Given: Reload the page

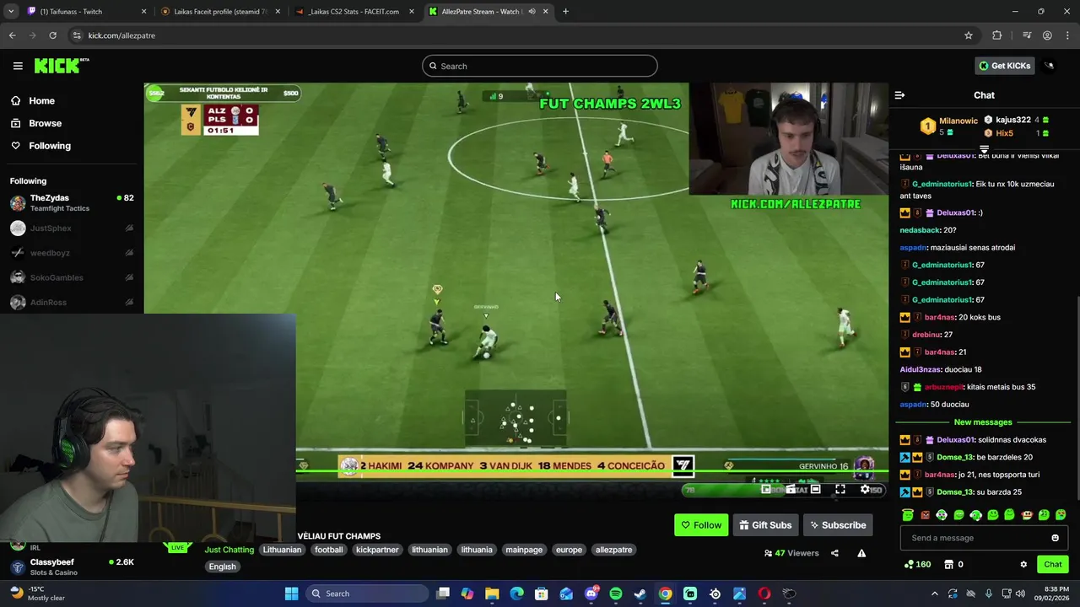Looking at the screenshot, I should pyautogui.click(x=52, y=35).
